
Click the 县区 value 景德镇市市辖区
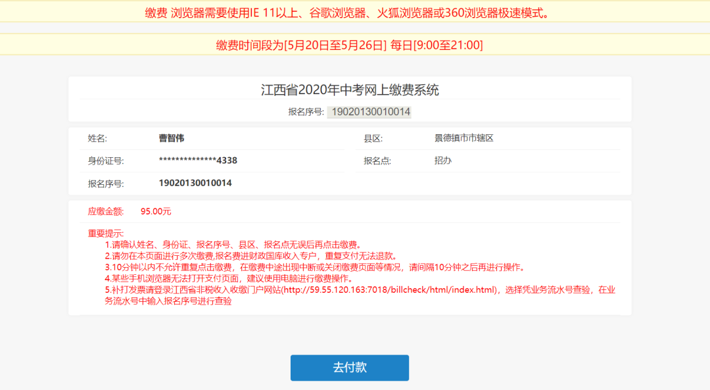pyautogui.click(x=463, y=138)
